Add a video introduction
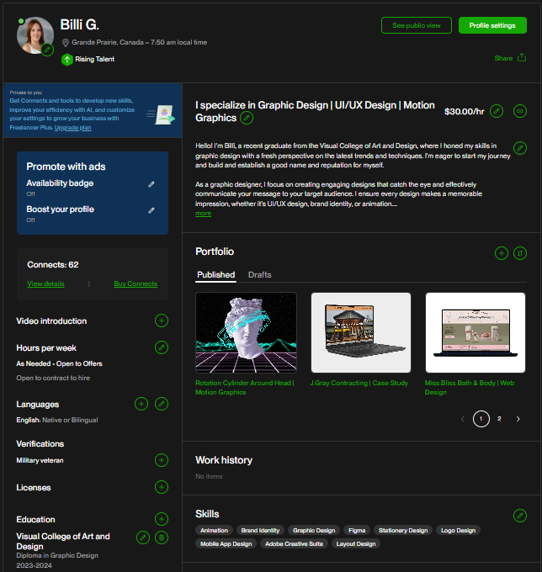Screen dimensions: 542x572 pyautogui.click(x=162, y=320)
